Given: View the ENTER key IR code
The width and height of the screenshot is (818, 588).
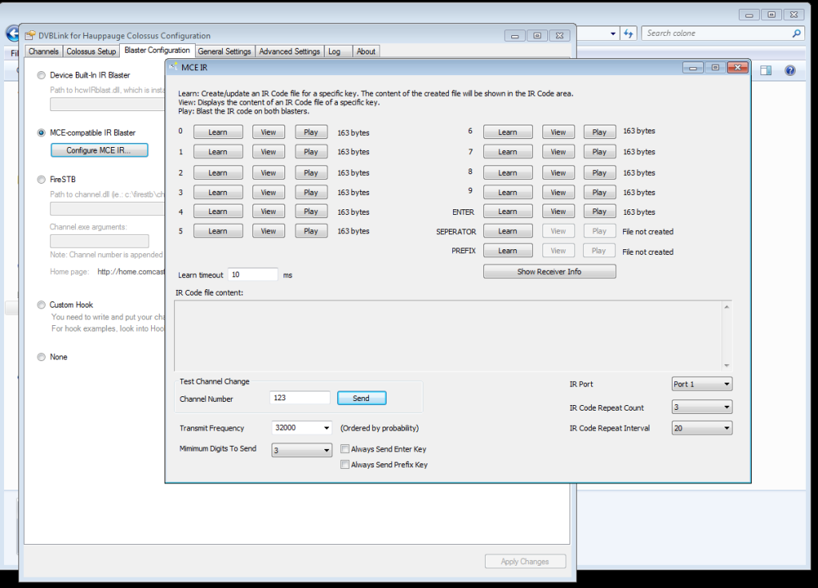Looking at the screenshot, I should tap(558, 211).
